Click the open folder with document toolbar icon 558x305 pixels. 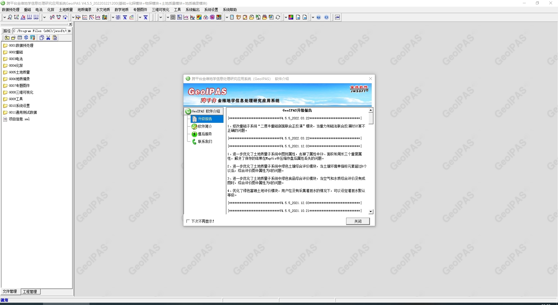pyautogui.click(x=252, y=17)
